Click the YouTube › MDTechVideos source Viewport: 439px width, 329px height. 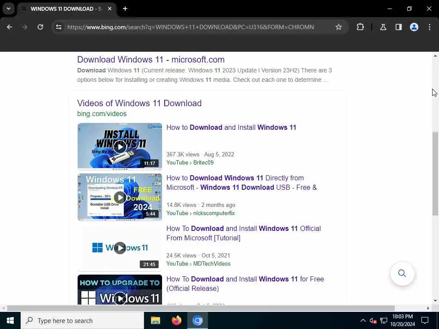tap(198, 264)
